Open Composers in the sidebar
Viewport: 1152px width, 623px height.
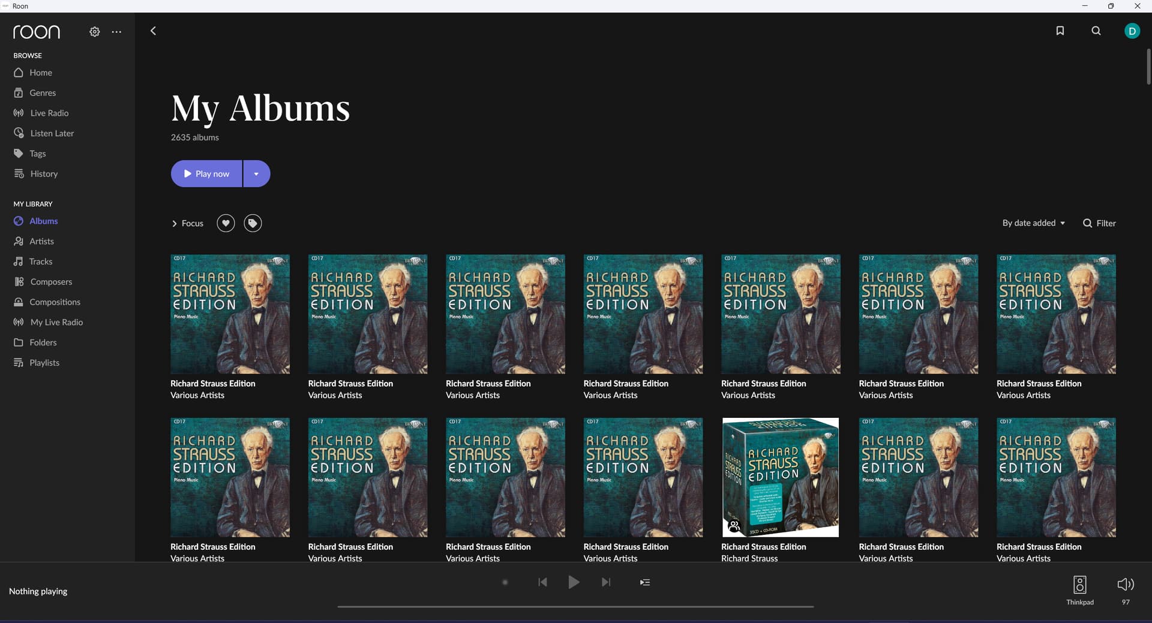(50, 282)
